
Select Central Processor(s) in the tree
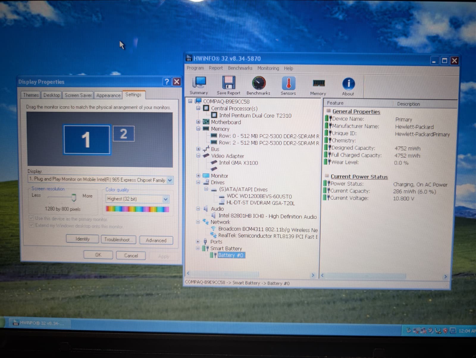pyautogui.click(x=234, y=109)
